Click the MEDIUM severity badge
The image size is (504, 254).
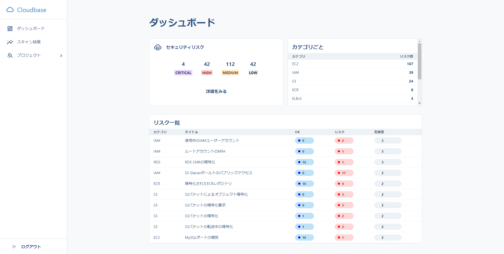(230, 73)
